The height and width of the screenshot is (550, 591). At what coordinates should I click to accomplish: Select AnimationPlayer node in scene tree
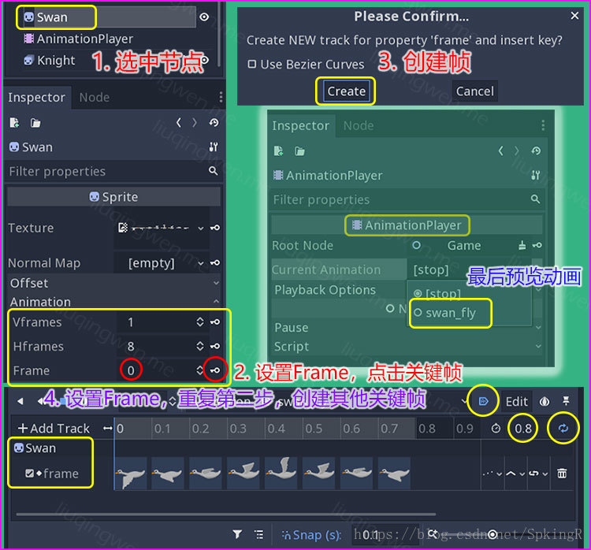(78, 39)
